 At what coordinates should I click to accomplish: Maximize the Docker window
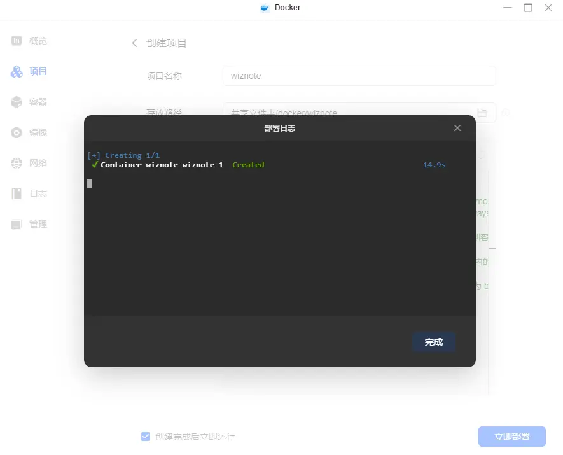click(528, 8)
